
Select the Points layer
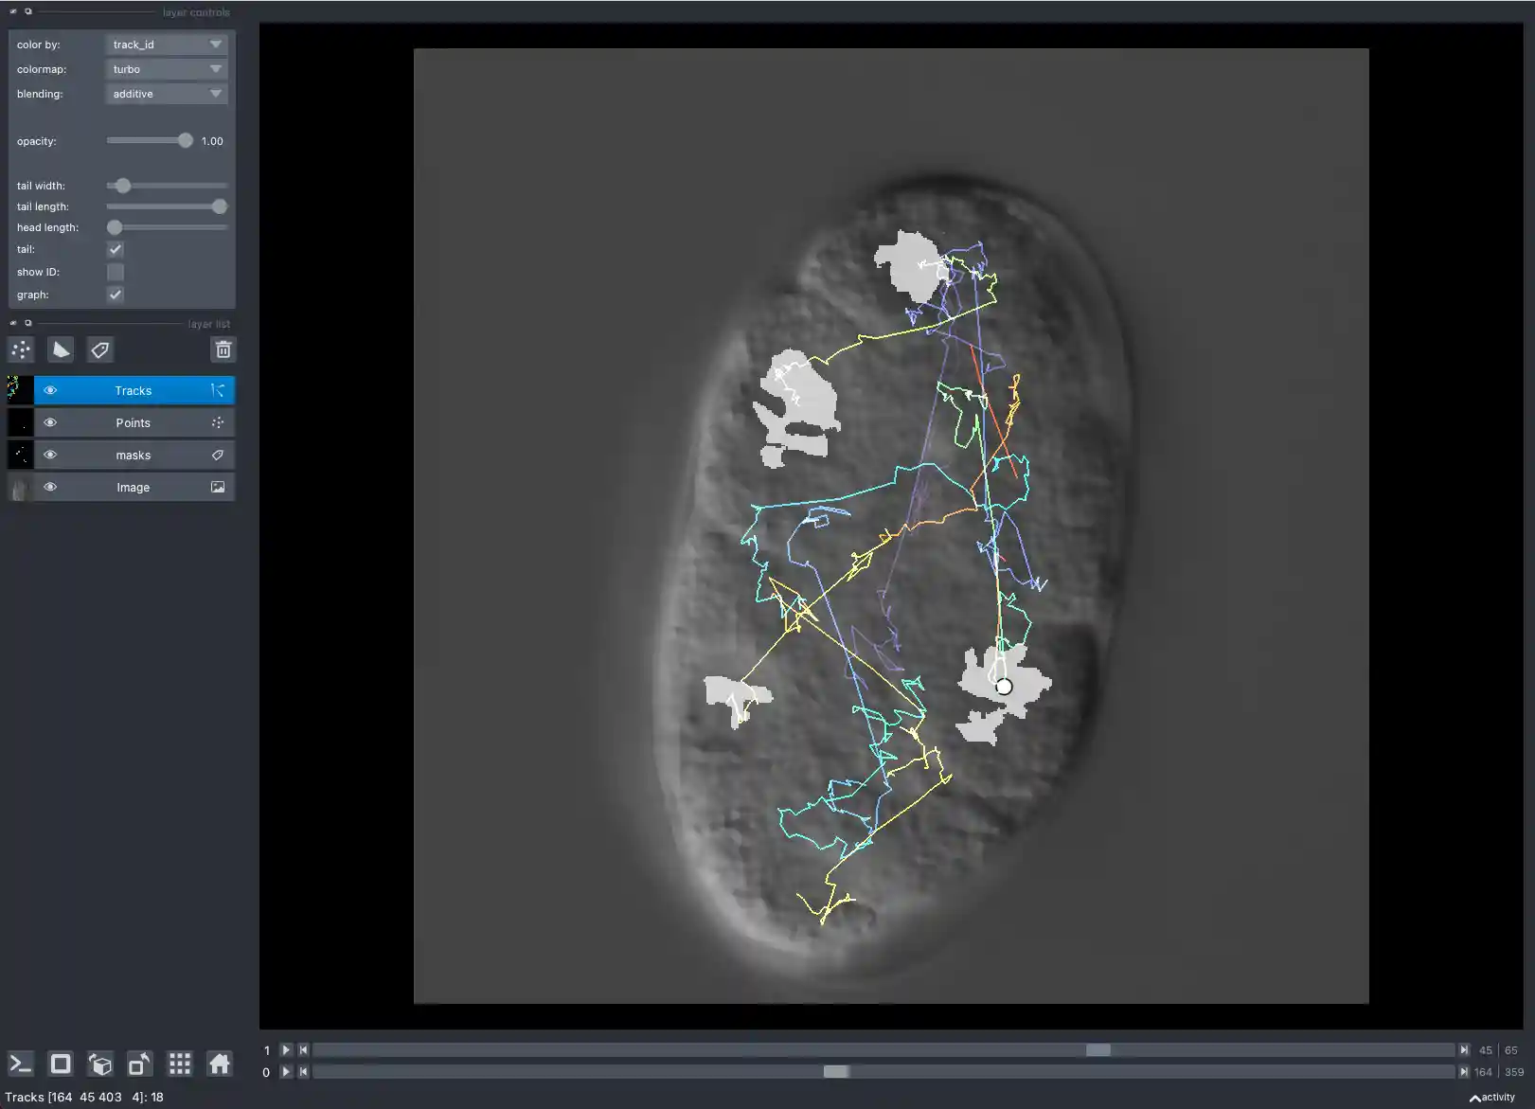(133, 422)
